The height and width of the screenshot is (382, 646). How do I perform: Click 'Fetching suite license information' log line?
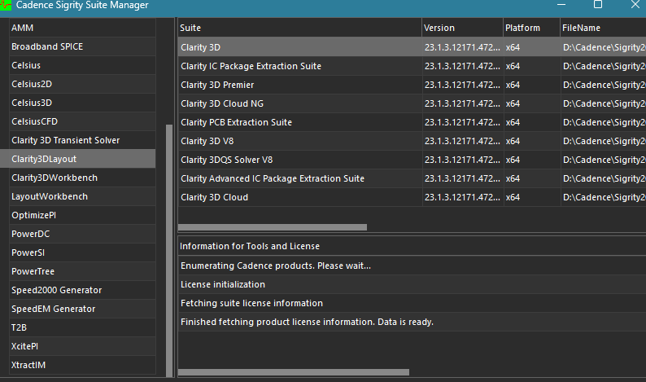[x=412, y=303]
